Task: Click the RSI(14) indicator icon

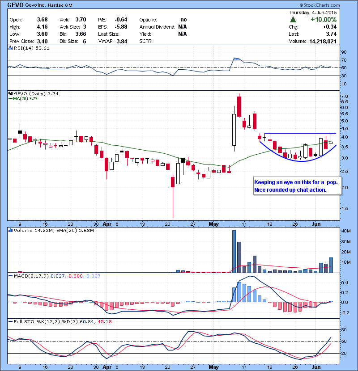Action: coord(10,48)
